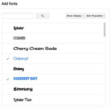Pick the Slackey font
The height and width of the screenshot is (112, 110).
point(23,89)
